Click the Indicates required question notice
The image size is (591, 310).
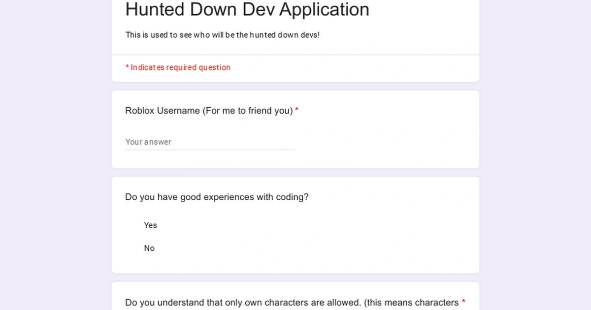pos(178,67)
